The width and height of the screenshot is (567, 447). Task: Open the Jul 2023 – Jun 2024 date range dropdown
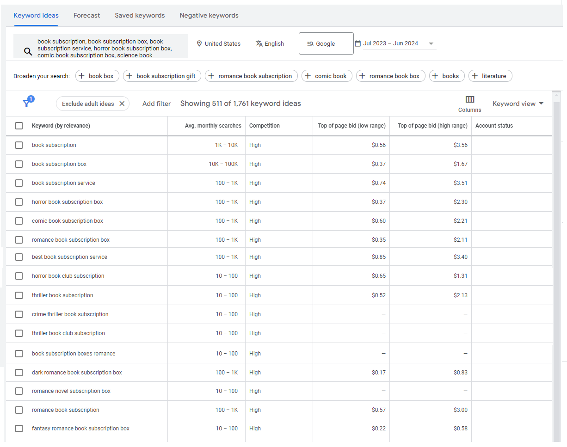coord(431,43)
